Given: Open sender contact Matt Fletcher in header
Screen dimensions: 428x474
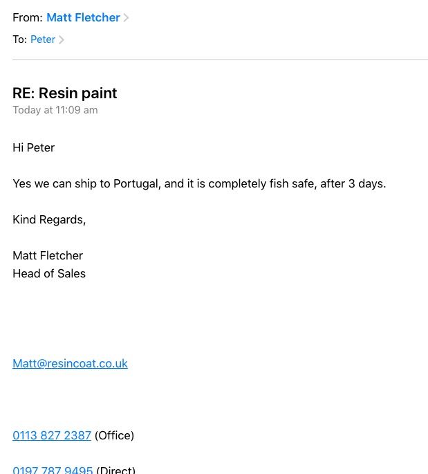Looking at the screenshot, I should [84, 17].
